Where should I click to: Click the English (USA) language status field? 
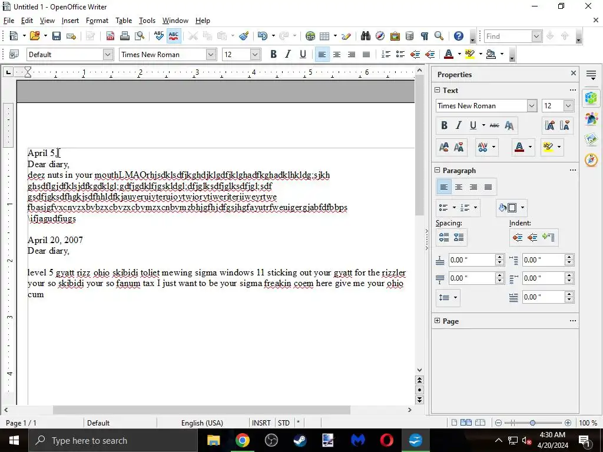pos(203,423)
